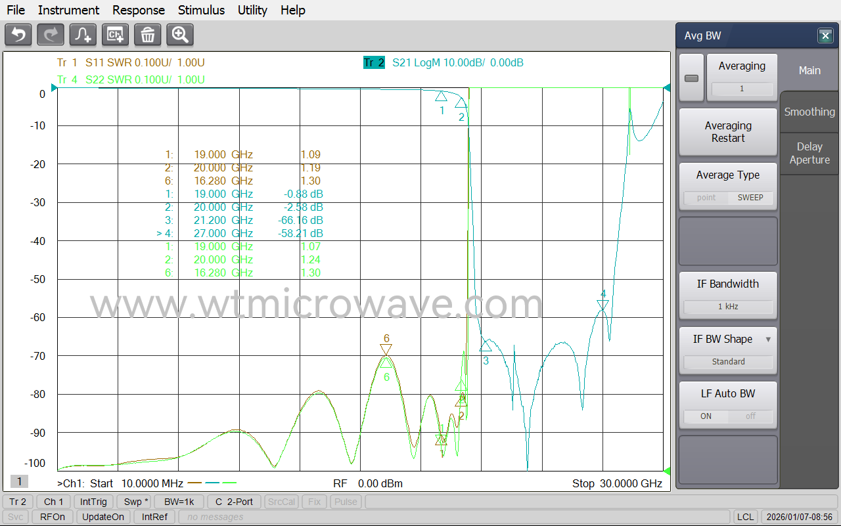Click the IF Bandwidth 1 kHz field
Screen dimensions: 841x526
(728, 307)
